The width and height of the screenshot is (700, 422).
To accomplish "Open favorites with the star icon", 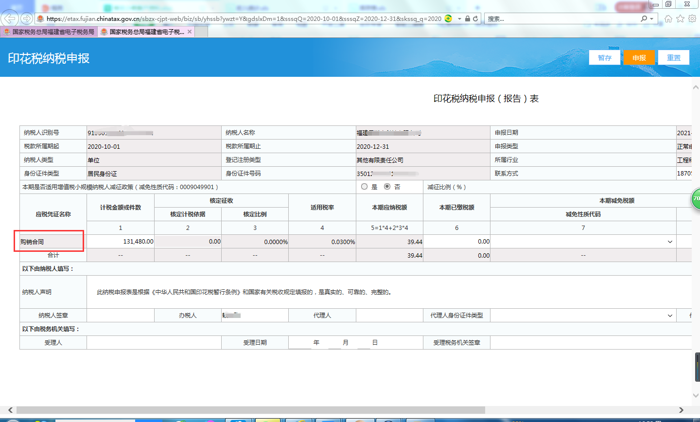I will click(680, 19).
